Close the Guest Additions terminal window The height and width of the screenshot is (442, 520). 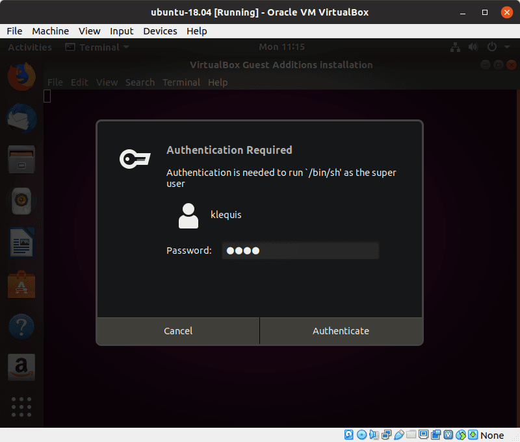click(x=511, y=64)
